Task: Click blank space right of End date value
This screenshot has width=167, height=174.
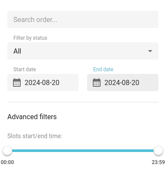Action: coord(149,82)
